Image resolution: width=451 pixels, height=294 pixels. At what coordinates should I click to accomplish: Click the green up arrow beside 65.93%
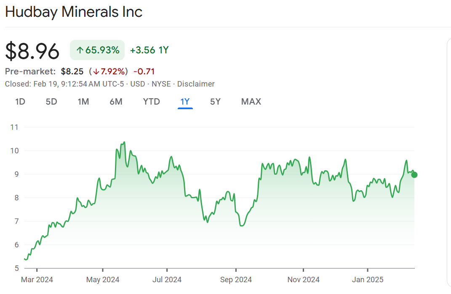pyautogui.click(x=80, y=50)
